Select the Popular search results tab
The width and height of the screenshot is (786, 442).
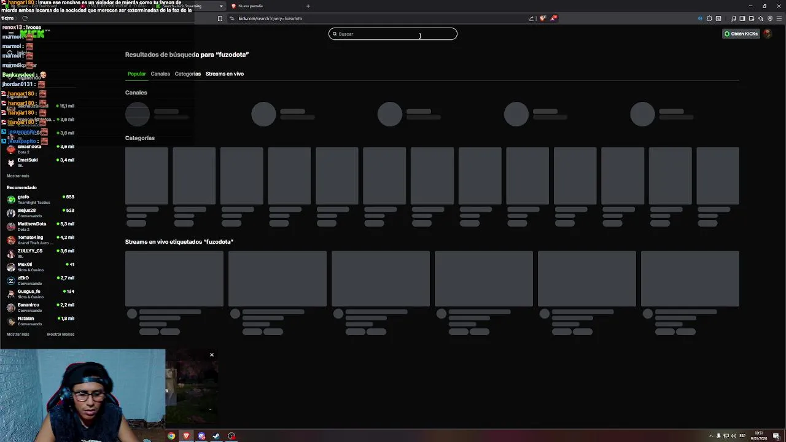coord(136,74)
